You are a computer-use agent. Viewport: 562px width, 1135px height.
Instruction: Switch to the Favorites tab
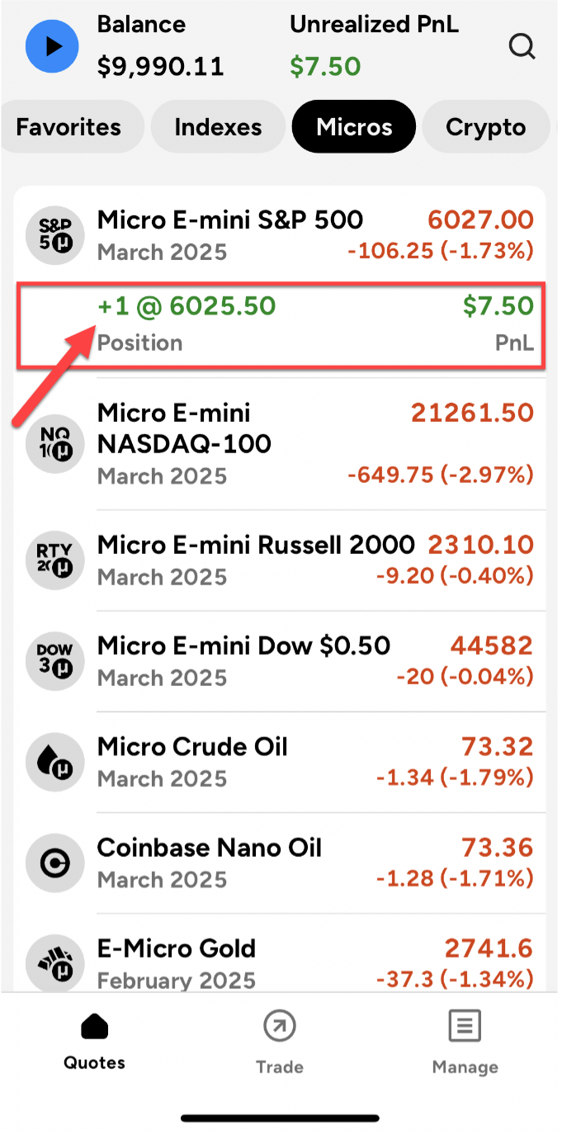[x=68, y=127]
